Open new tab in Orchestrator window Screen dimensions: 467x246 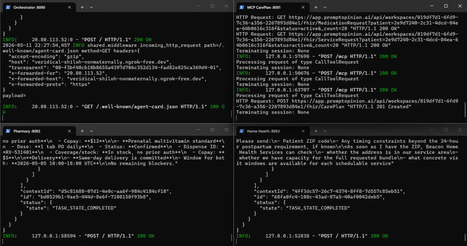[82, 8]
